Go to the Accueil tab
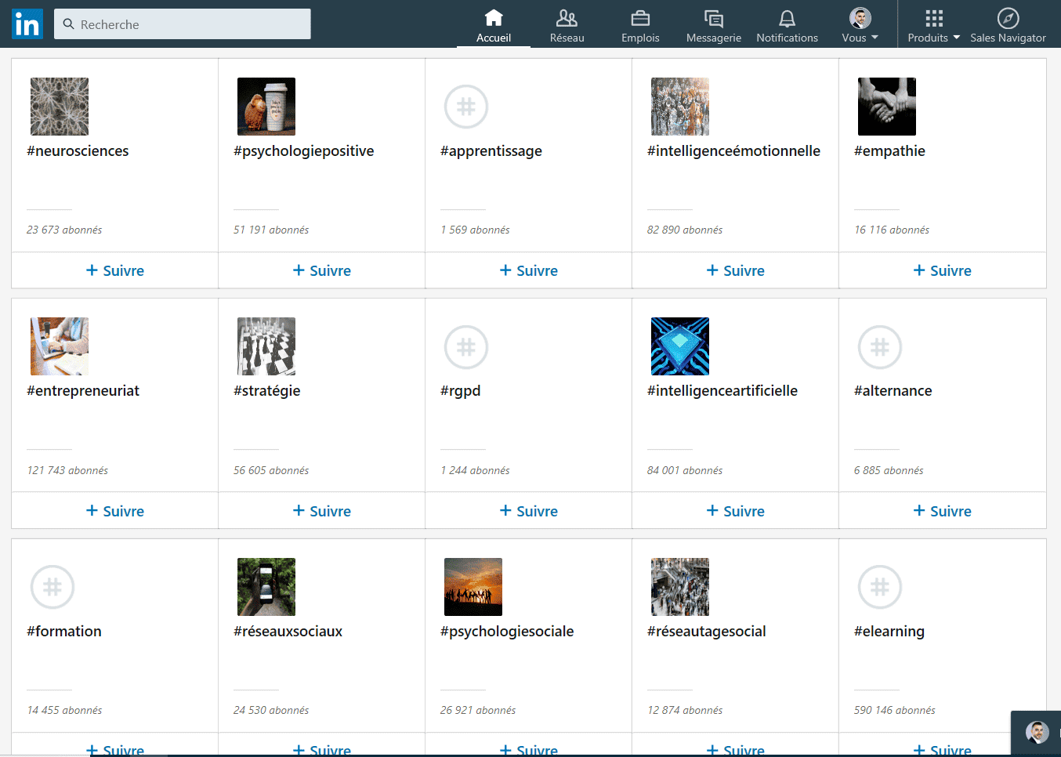1061x757 pixels. [494, 27]
